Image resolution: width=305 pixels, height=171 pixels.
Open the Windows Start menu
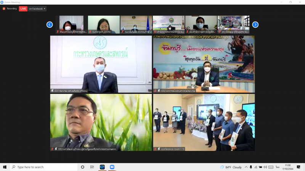[5, 167]
